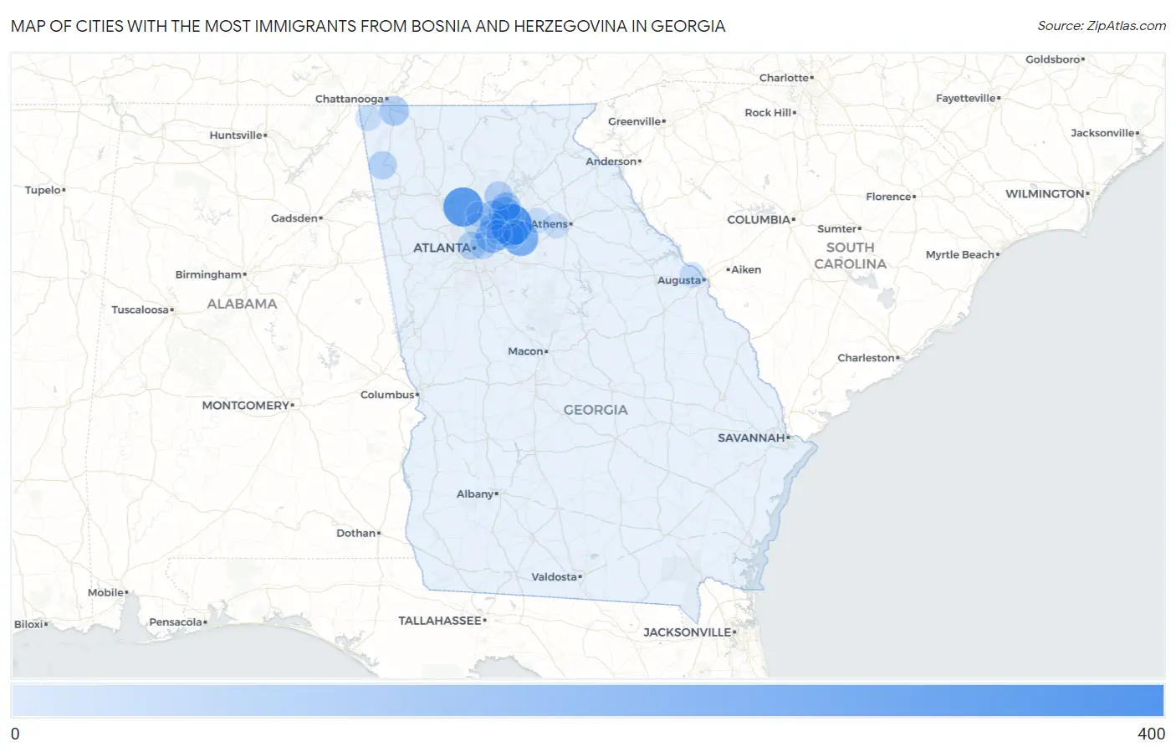Click the Florence city label
The image size is (1176, 752).
point(888,197)
